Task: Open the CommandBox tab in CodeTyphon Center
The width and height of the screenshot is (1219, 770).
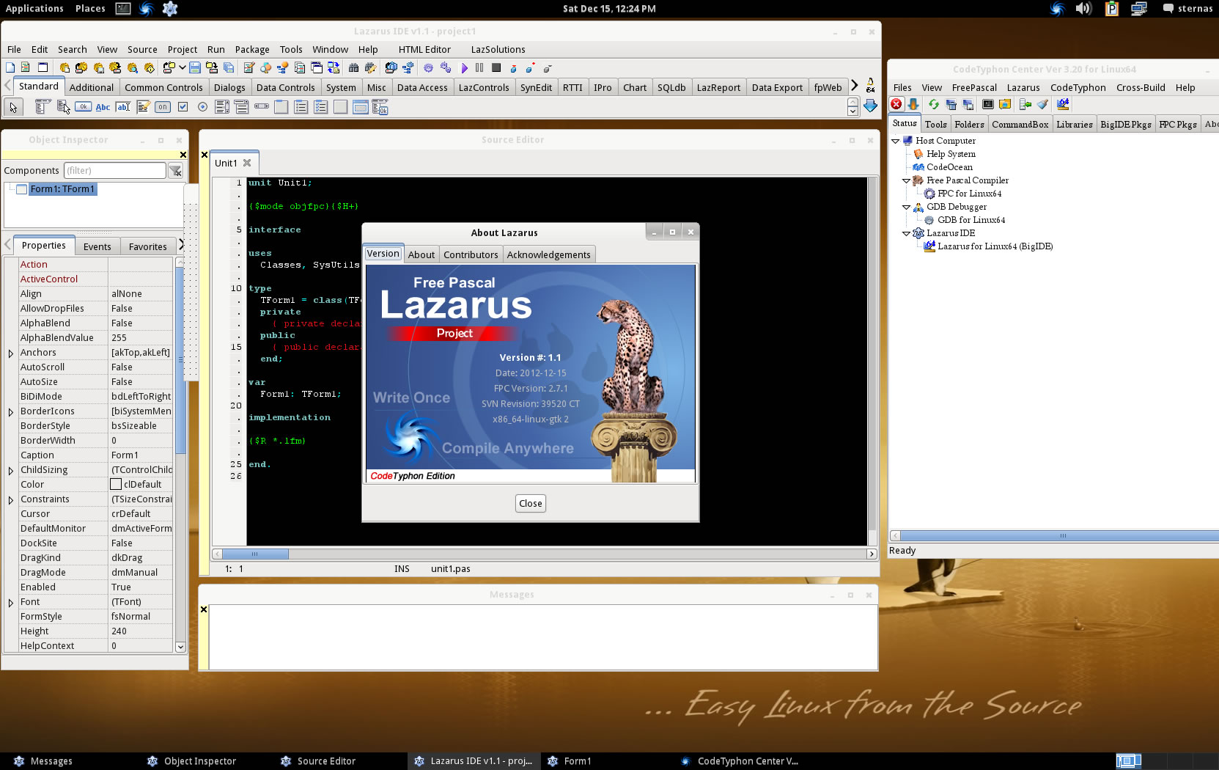Action: coord(1020,124)
